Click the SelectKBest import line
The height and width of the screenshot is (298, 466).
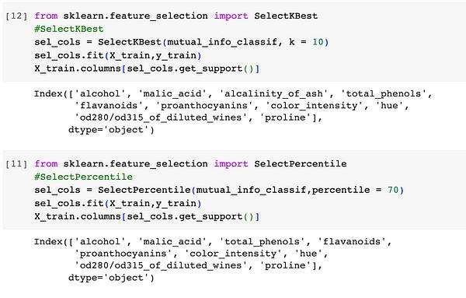[176, 16]
